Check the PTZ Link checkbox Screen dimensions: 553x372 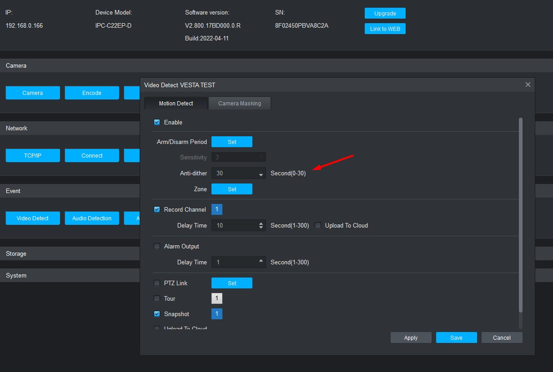pos(157,283)
